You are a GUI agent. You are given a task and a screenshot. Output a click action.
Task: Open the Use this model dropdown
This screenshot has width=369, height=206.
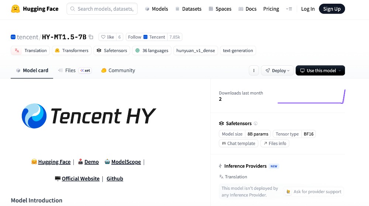point(320,71)
